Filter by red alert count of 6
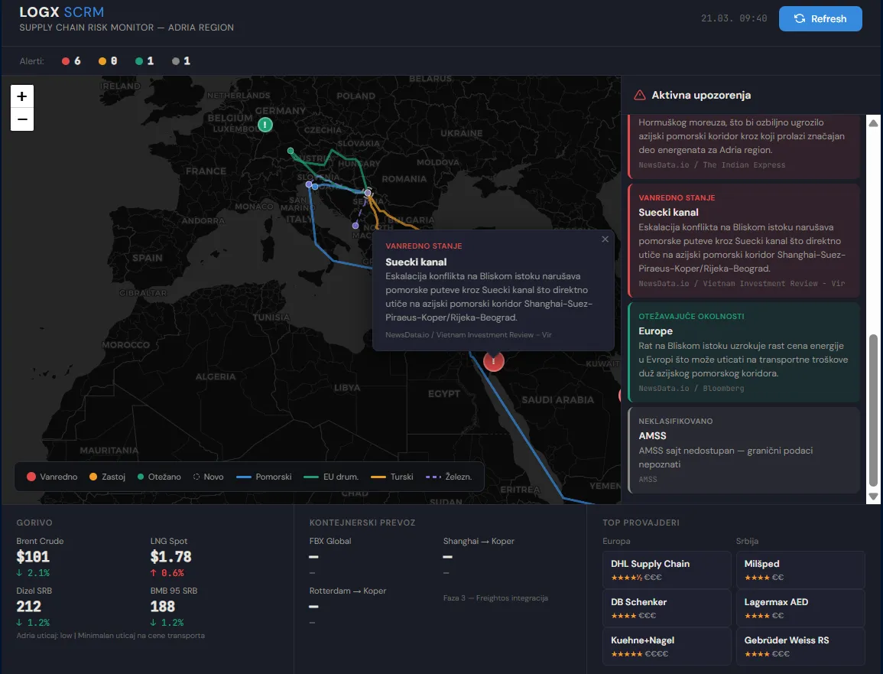Image resolution: width=883 pixels, height=674 pixels. (x=71, y=61)
